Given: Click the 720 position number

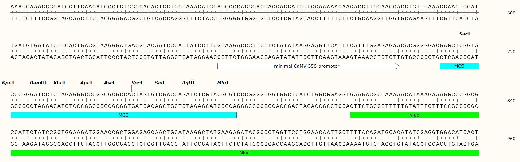Looking at the screenshot, I should [x=511, y=52].
